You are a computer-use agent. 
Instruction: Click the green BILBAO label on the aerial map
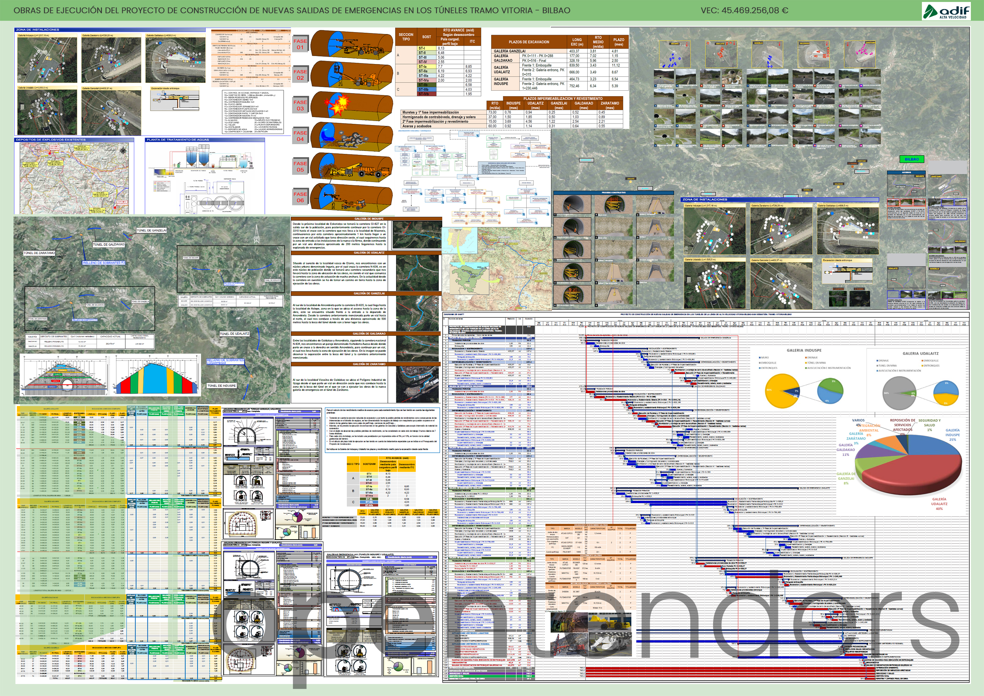911,159
